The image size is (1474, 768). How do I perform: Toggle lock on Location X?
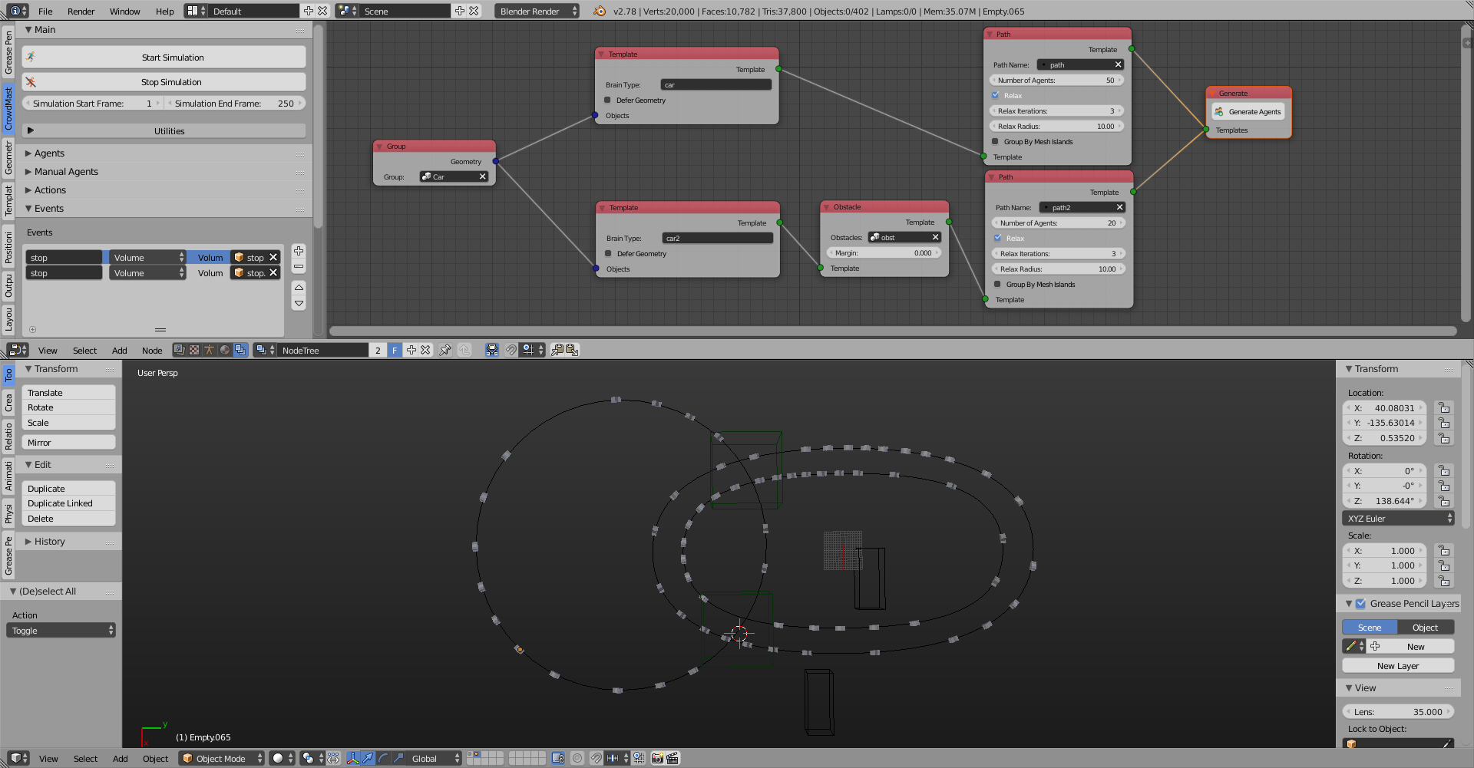click(x=1444, y=408)
